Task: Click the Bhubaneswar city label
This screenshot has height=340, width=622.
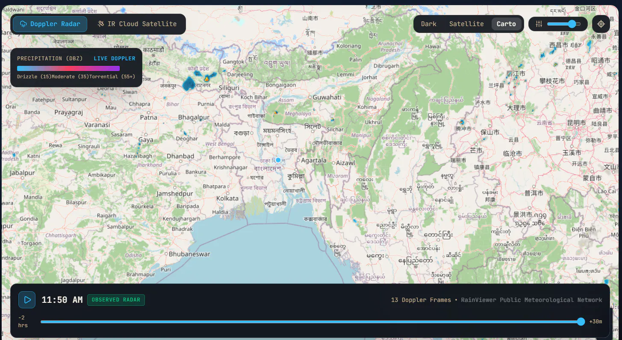Action: pos(189,254)
